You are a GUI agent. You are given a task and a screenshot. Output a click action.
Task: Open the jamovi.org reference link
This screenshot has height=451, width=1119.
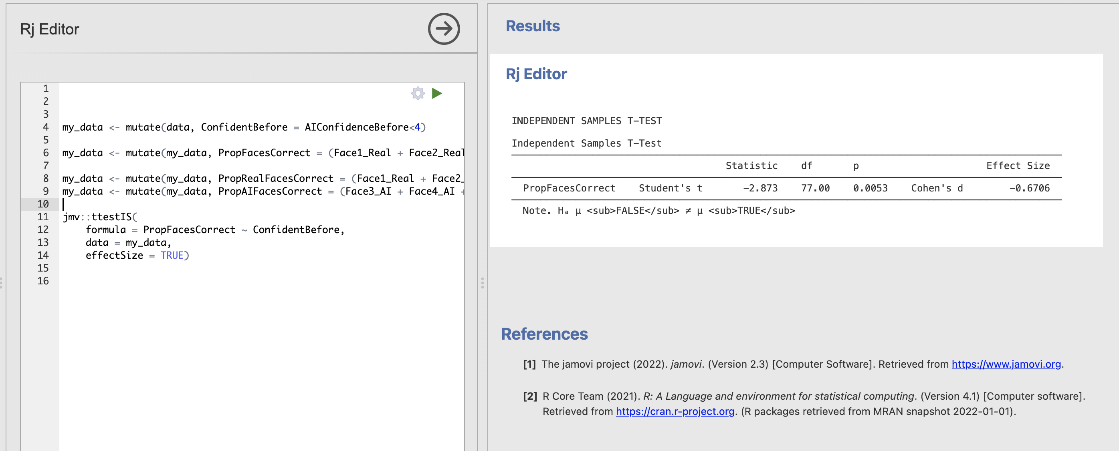(1006, 364)
